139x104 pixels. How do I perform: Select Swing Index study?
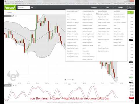click(x=117, y=20)
